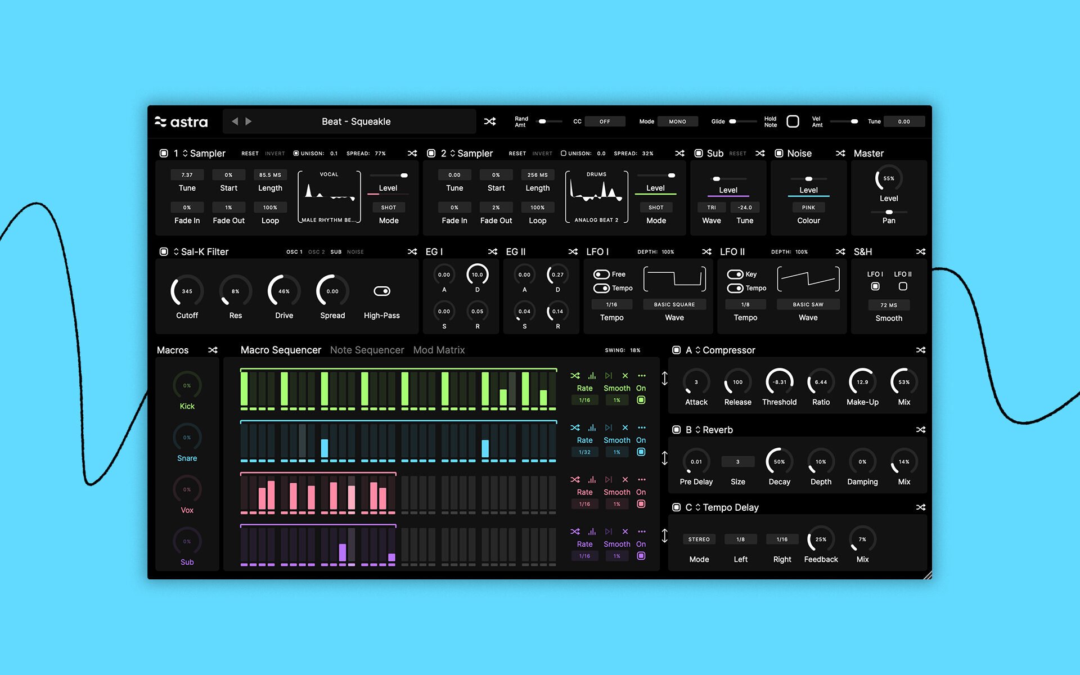
Task: Randomize the A Compressor effect
Action: coord(920,350)
